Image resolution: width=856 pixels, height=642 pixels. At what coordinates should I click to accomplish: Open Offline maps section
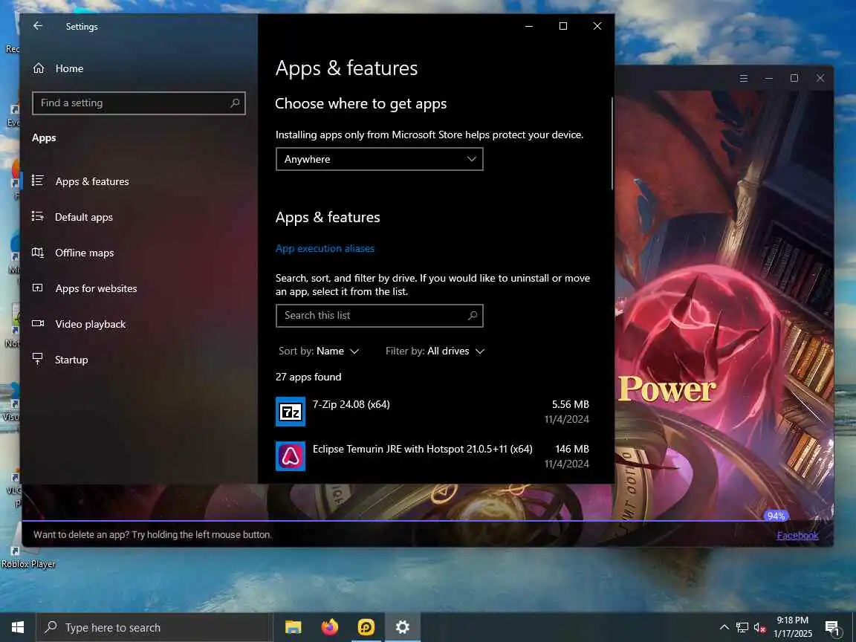click(84, 253)
